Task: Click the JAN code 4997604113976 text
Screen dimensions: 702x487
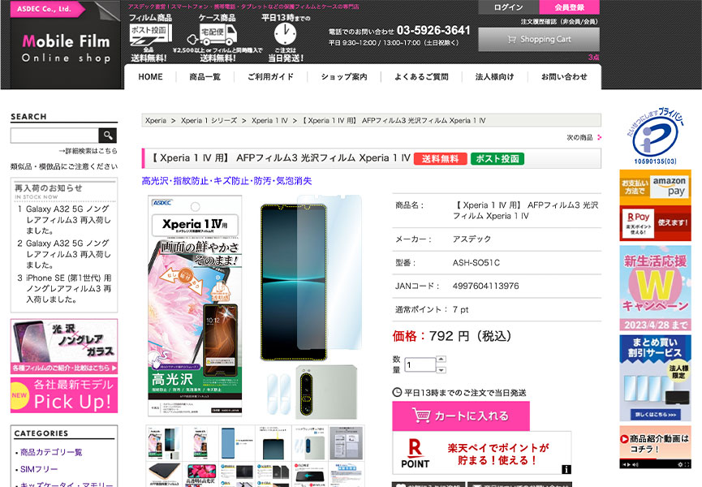Action: tap(486, 286)
